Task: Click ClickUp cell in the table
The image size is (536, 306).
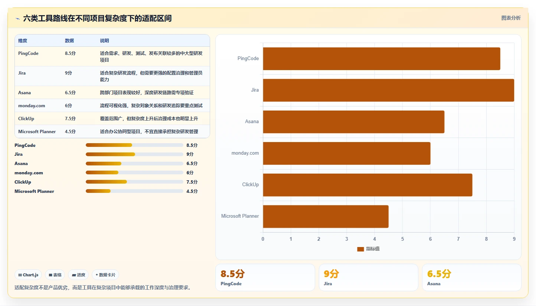Action: coord(26,118)
